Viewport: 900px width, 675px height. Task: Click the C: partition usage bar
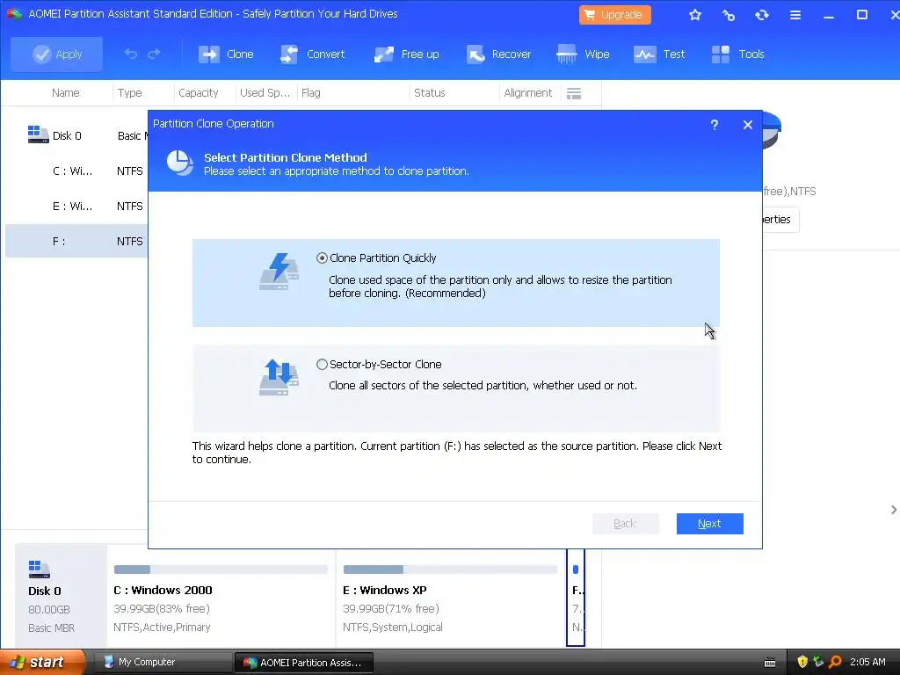pos(221,570)
